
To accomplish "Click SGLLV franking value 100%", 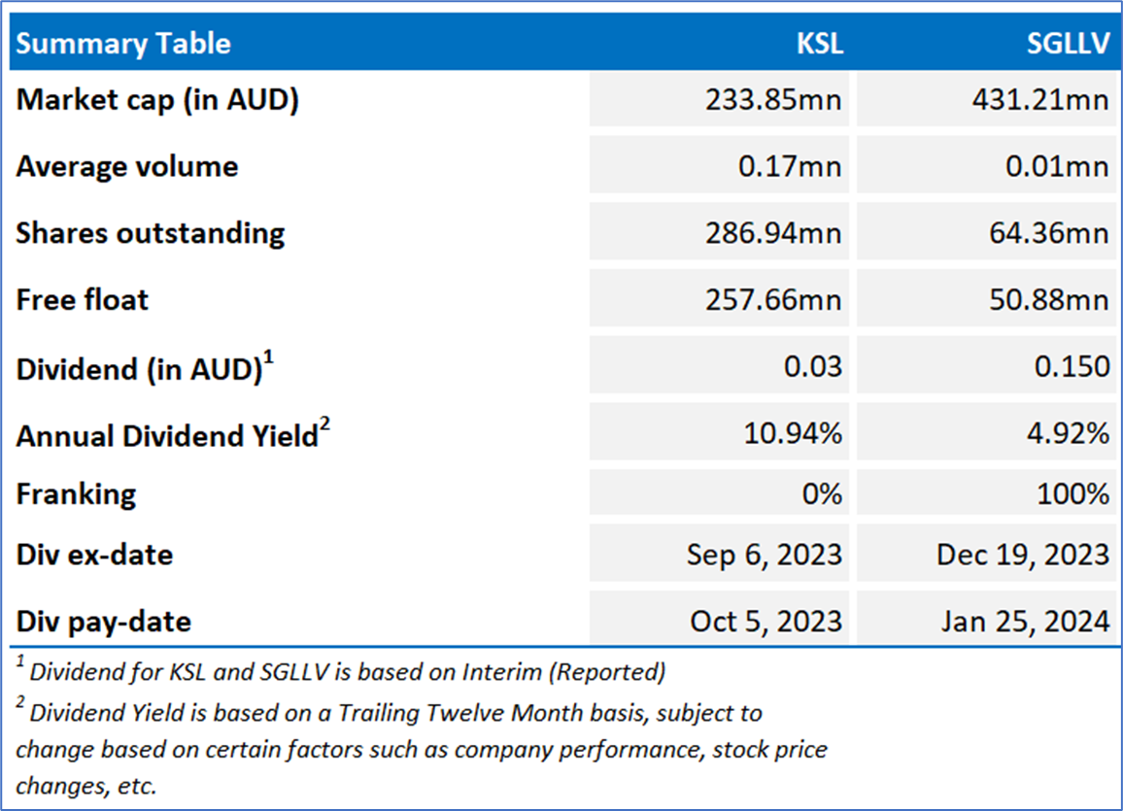I will click(x=1072, y=493).
